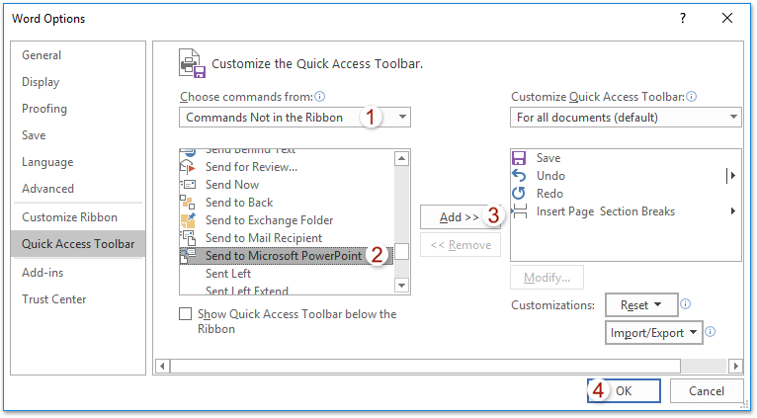Select the Save icon in toolbar list
The width and height of the screenshot is (757, 418).
pos(519,158)
